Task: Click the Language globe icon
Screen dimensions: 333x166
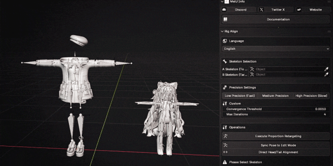Action: [x=225, y=41]
